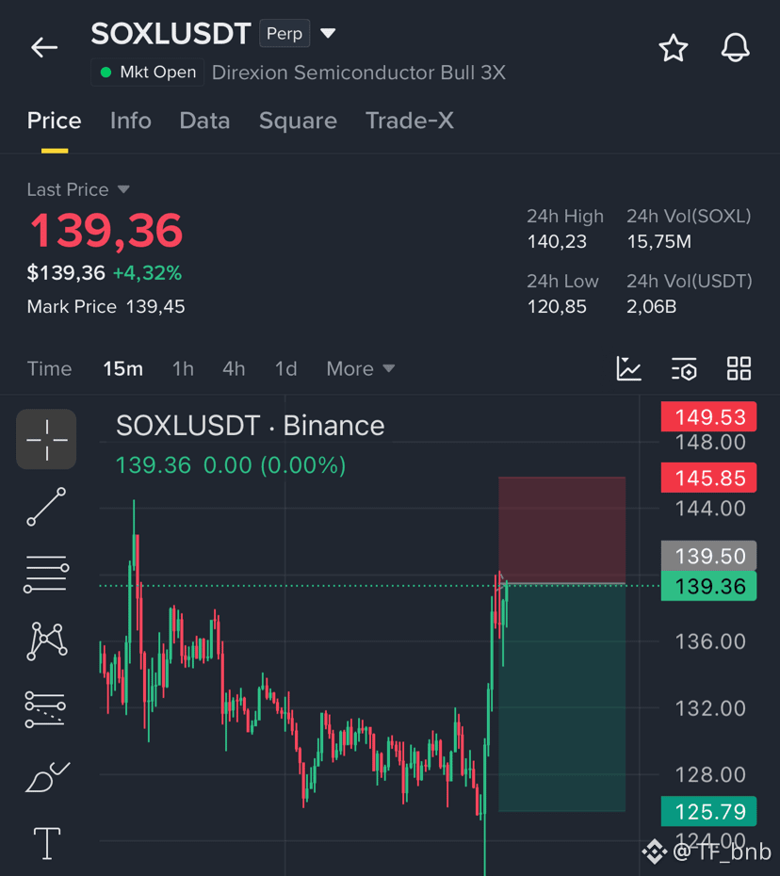Click the +4,32% change percentage

click(x=148, y=273)
